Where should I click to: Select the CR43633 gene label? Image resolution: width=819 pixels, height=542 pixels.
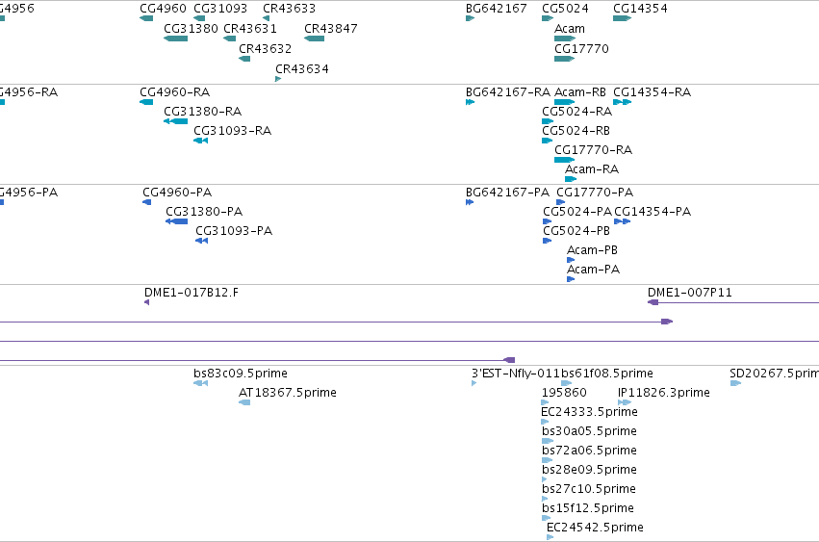(289, 9)
